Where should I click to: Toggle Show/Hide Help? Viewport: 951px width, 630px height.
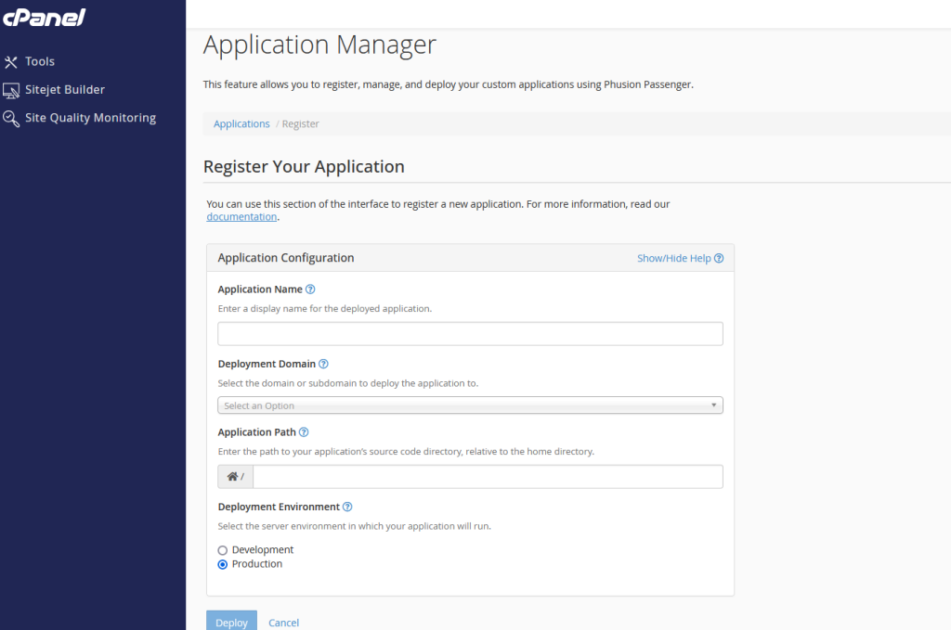pos(680,259)
